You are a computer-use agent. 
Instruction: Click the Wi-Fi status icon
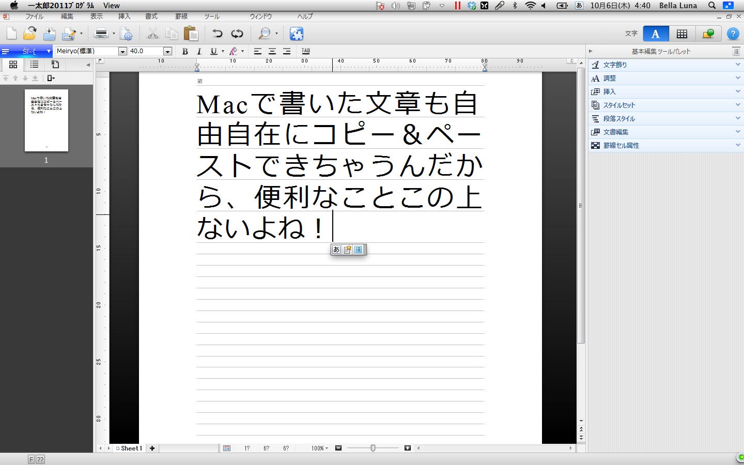530,6
